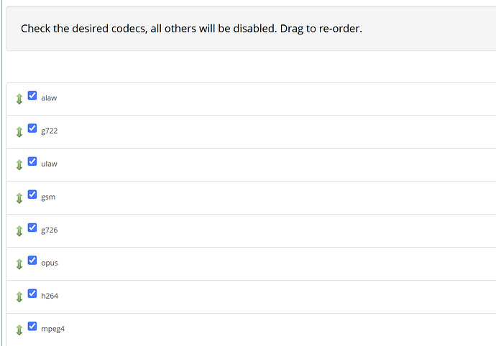Uncheck the h264 video codec
The height and width of the screenshot is (346, 496).
32,294
